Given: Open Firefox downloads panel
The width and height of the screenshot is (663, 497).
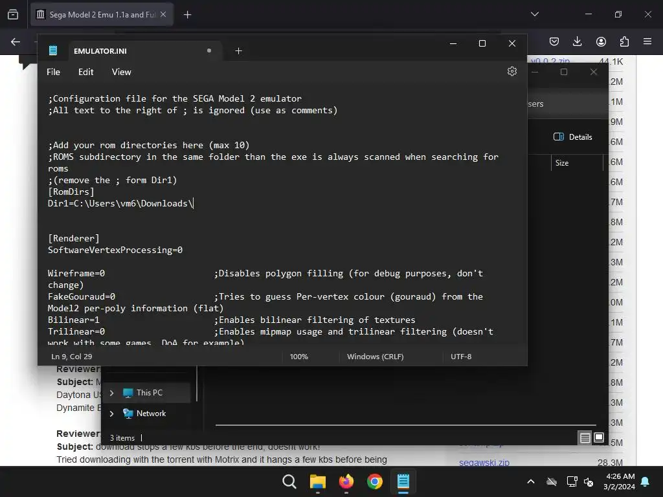Looking at the screenshot, I should click(577, 41).
